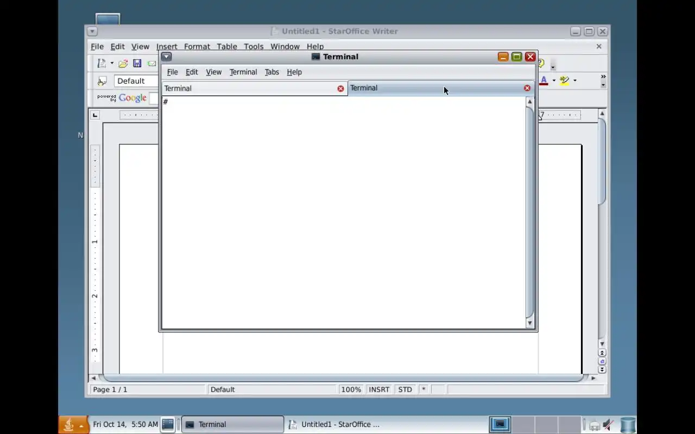Open the Insert menu in StarOffice Writer
Viewport: 695px width, 434px height.
tap(167, 47)
